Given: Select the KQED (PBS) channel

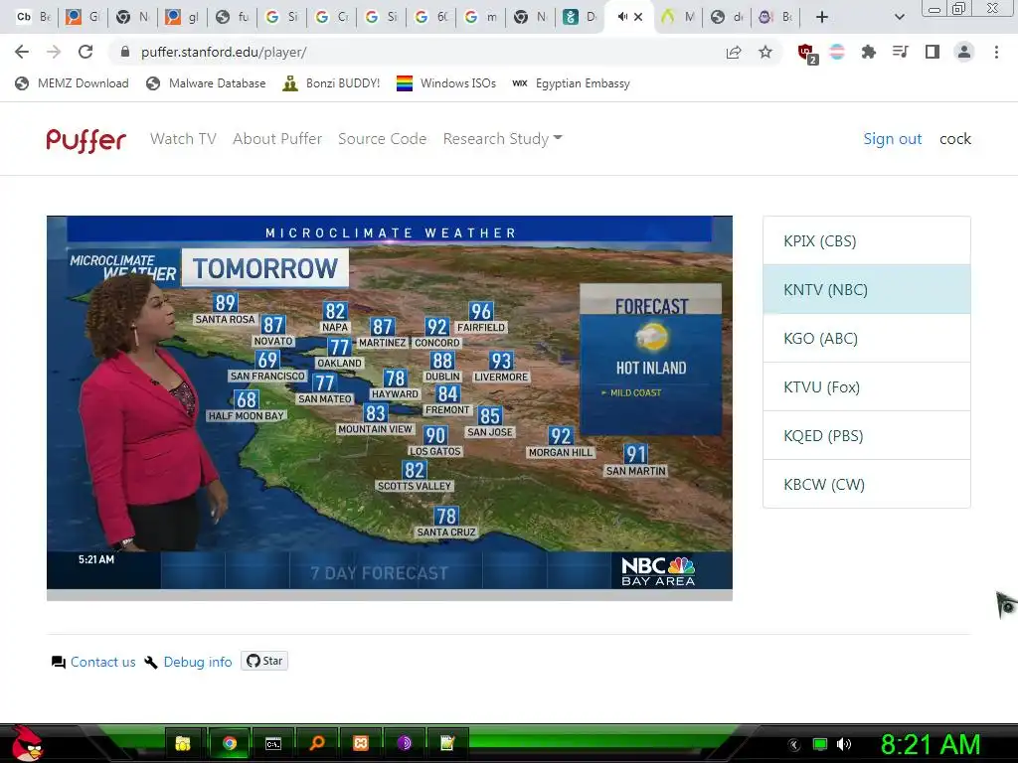Looking at the screenshot, I should point(867,435).
